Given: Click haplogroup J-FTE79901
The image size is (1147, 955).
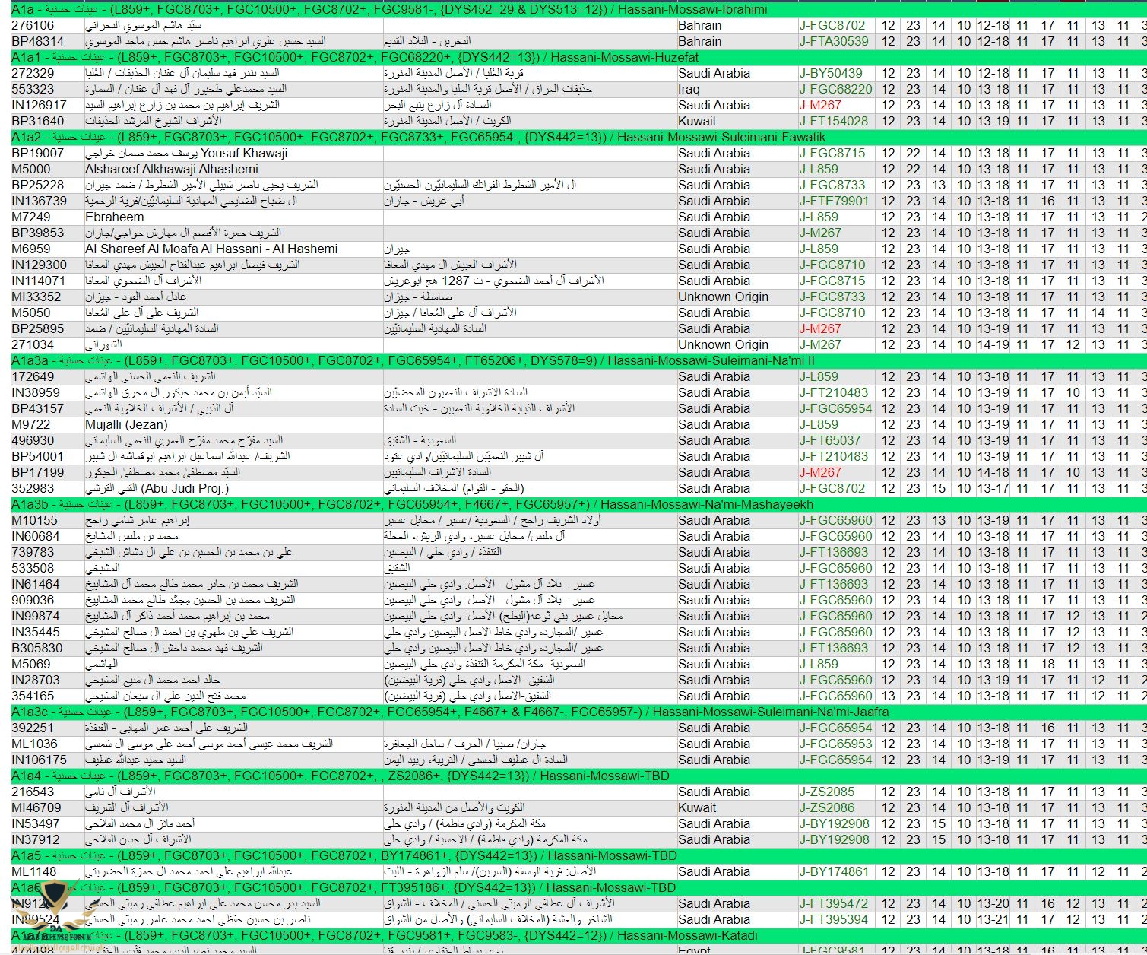Looking at the screenshot, I should (833, 201).
